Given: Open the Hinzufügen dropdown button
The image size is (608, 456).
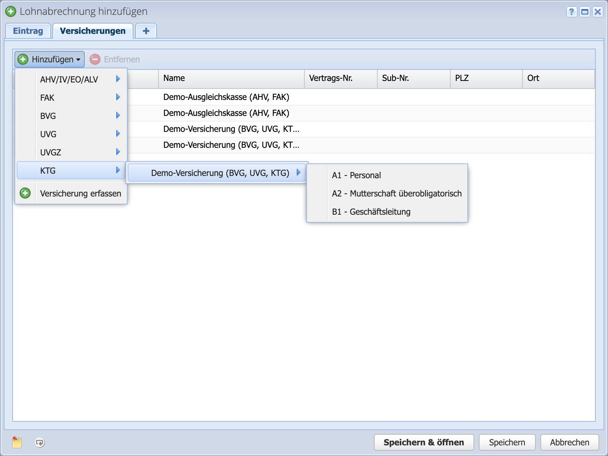Looking at the screenshot, I should [50, 59].
